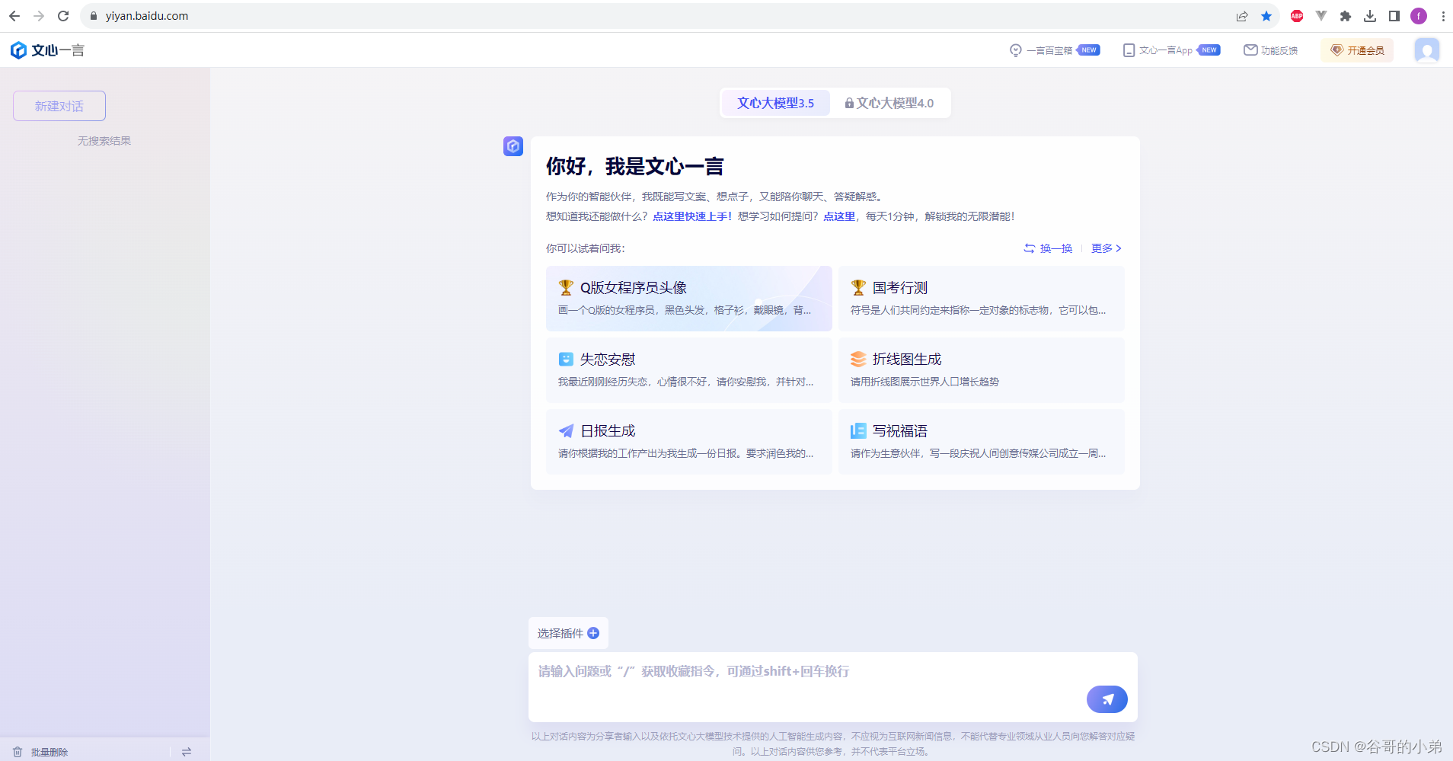Click the bookmark star icon

pos(1266,16)
